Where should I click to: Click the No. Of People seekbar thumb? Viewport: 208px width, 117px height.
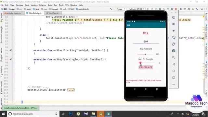tap(140, 63)
